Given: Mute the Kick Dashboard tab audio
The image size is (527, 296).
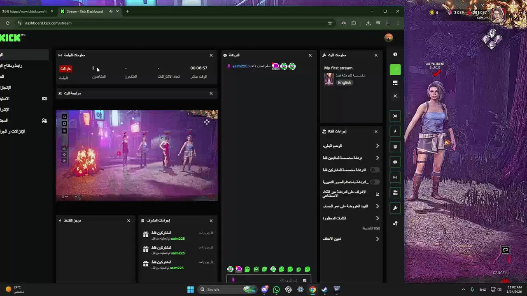Looking at the screenshot, I should pyautogui.click(x=111, y=11).
